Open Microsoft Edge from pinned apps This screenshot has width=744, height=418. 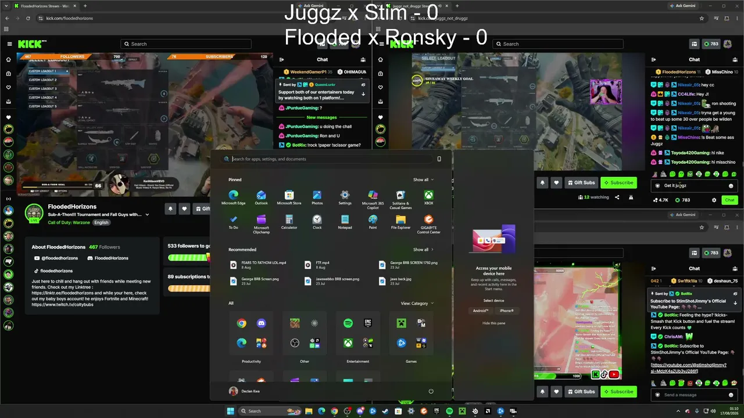pos(233,197)
